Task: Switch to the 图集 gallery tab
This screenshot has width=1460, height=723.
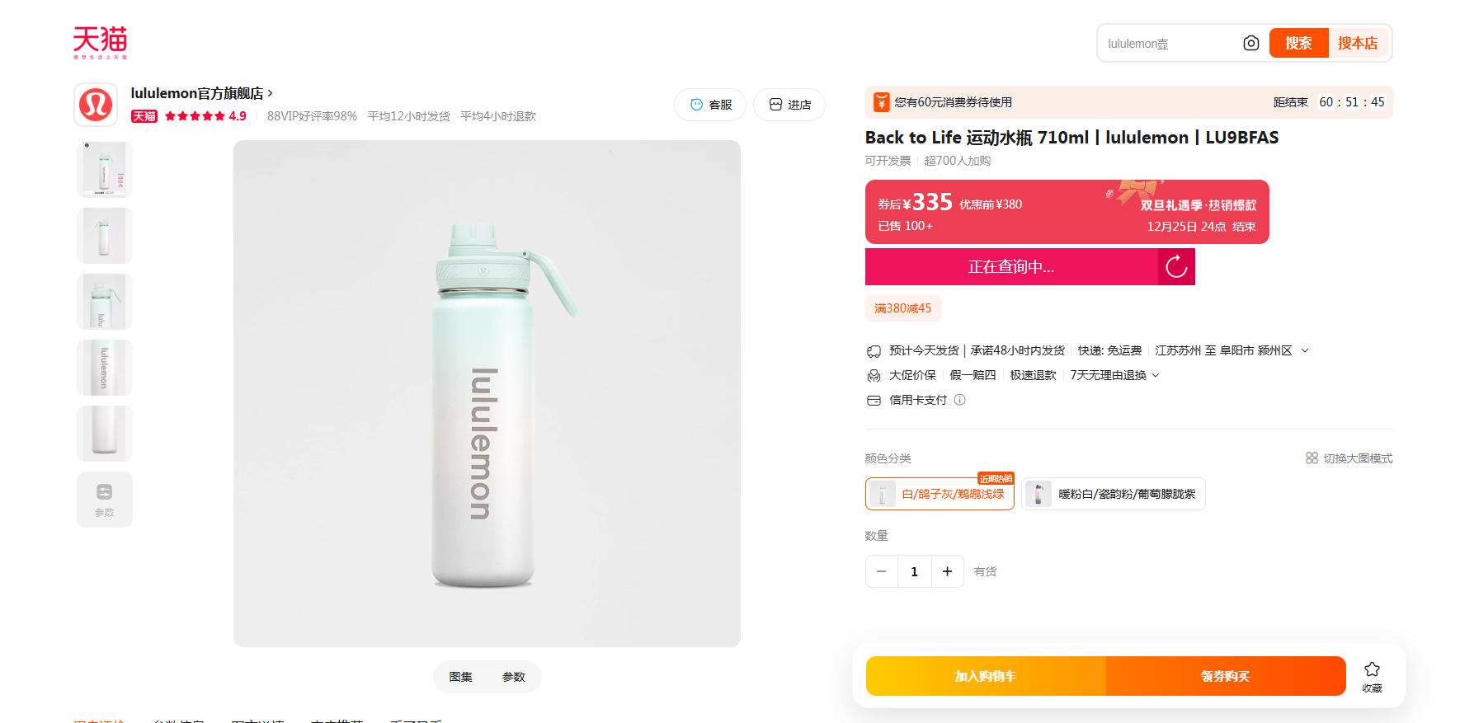Action: [460, 677]
